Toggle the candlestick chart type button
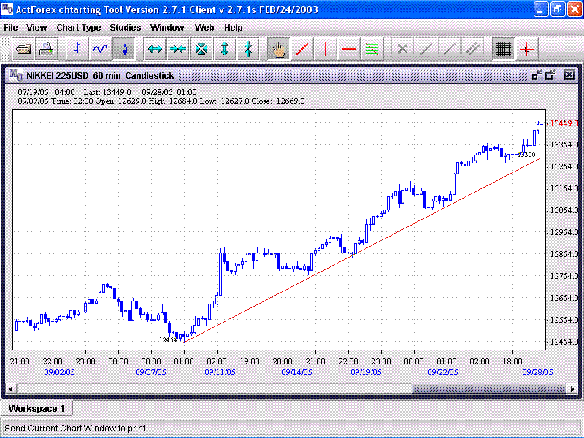Image resolution: width=584 pixels, height=438 pixels. [124, 50]
